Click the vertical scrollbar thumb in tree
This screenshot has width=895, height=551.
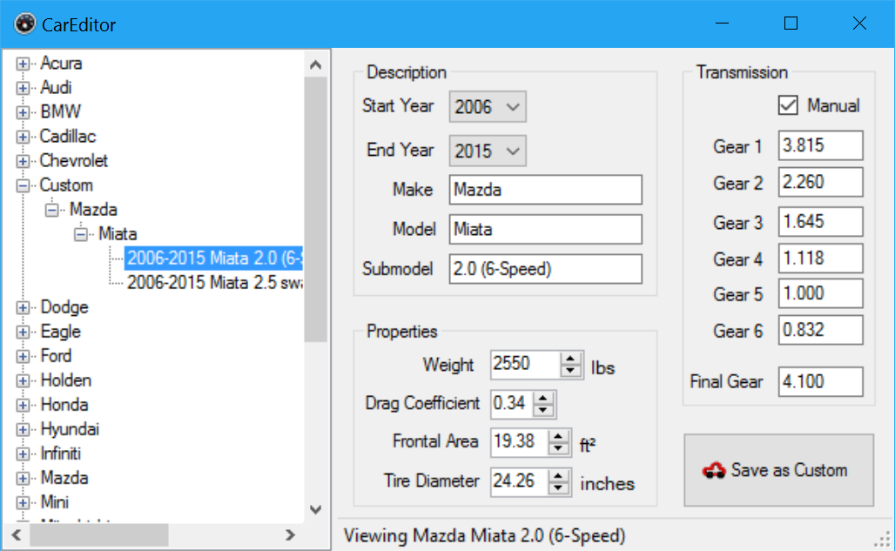coord(316,209)
